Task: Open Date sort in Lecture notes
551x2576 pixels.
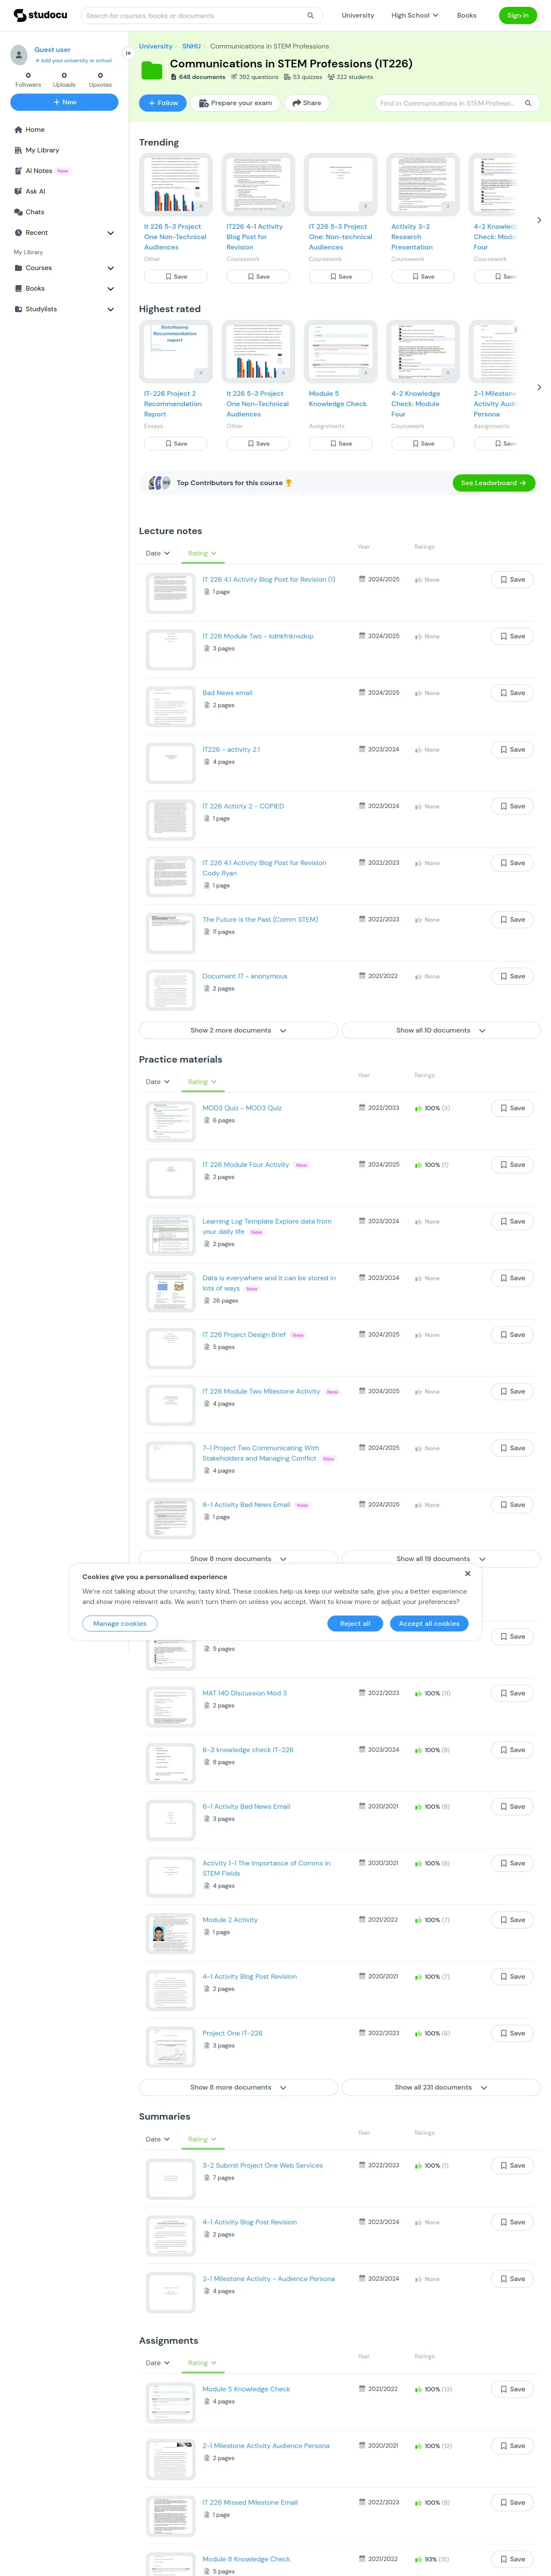Action: (157, 553)
